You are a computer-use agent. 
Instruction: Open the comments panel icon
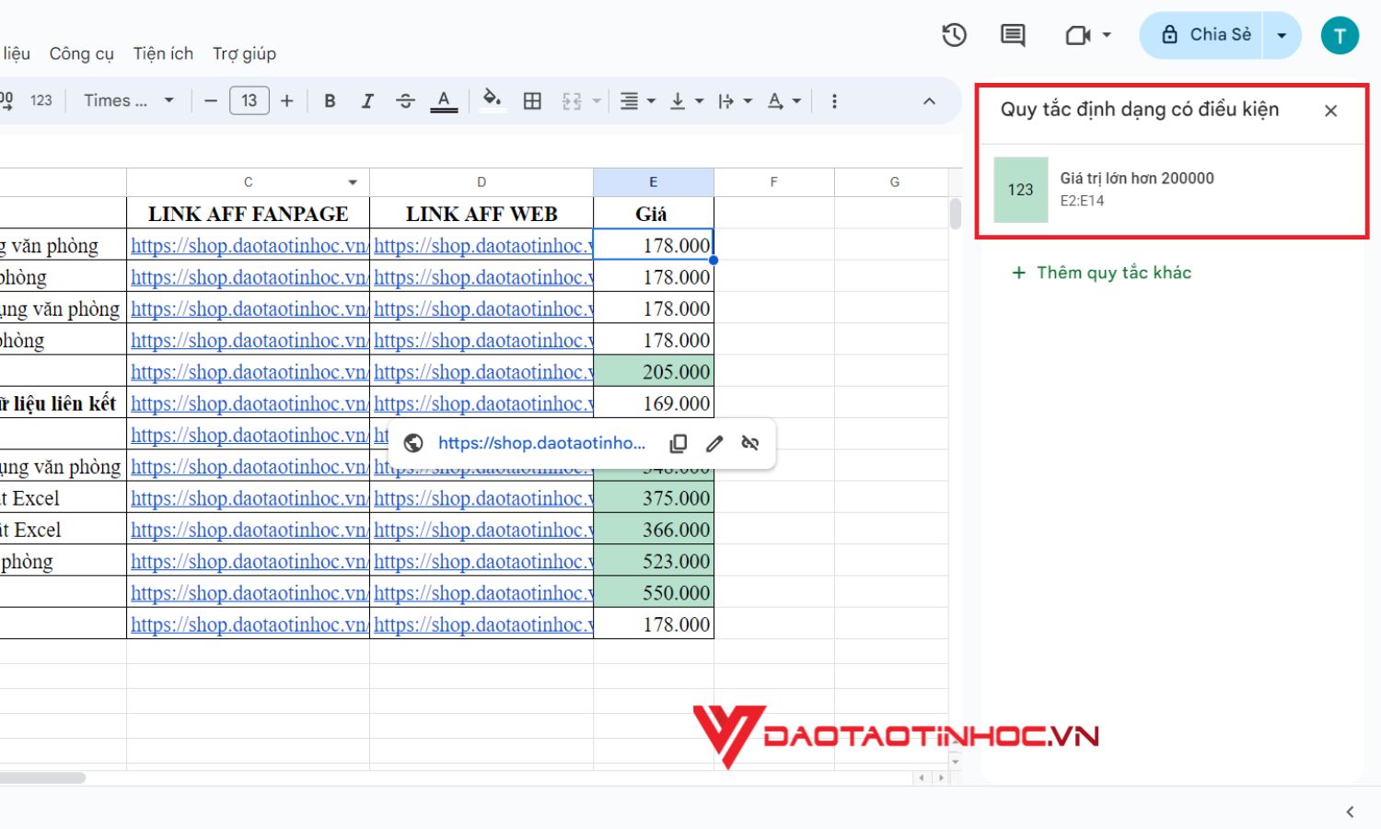click(1011, 34)
